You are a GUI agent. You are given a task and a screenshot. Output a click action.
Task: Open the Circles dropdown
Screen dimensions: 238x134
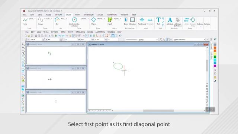tap(85, 19)
